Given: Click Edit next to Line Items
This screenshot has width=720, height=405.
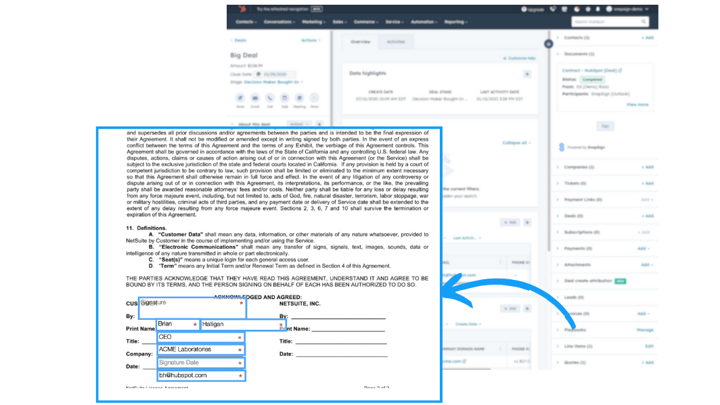Looking at the screenshot, I should coord(650,346).
